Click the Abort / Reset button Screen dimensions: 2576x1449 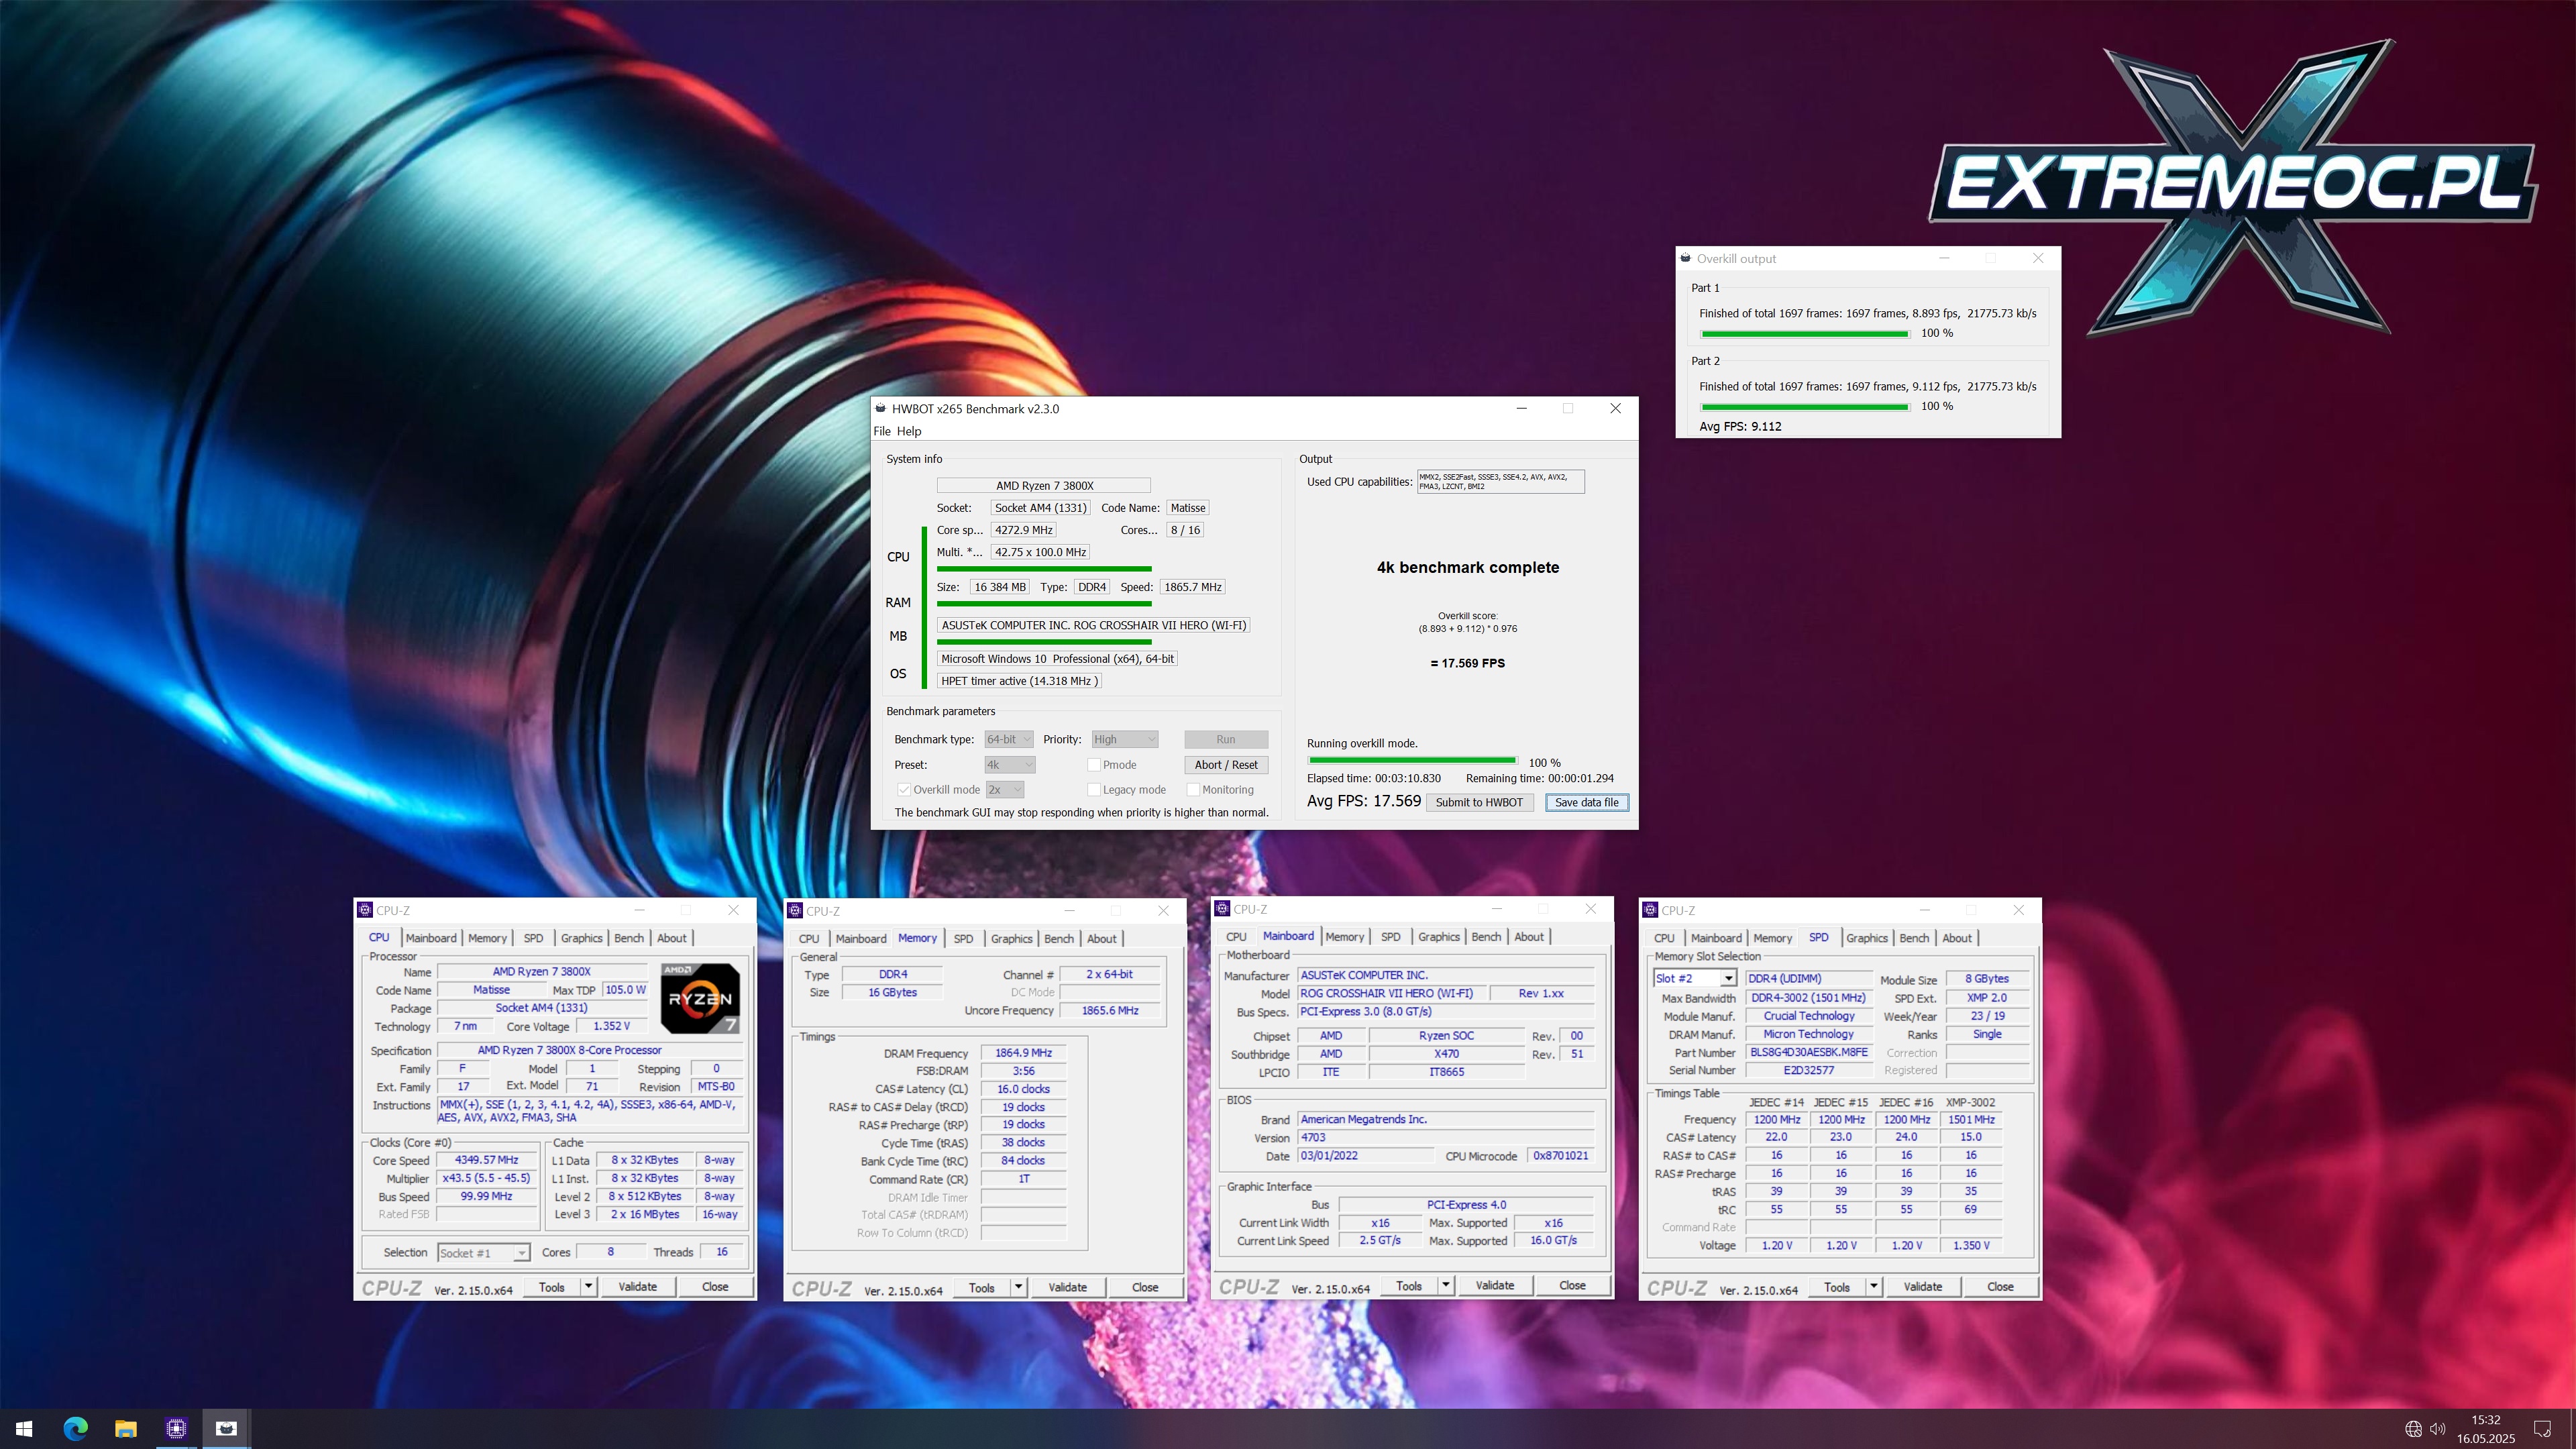click(1226, 764)
